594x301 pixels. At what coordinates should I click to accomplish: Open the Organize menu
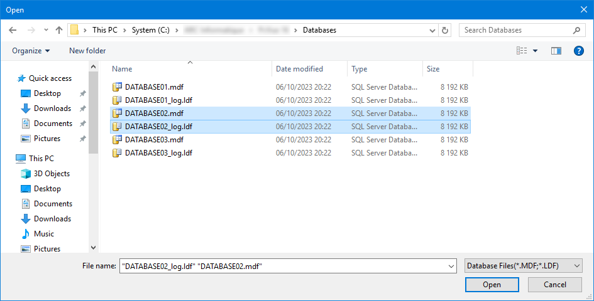[31, 51]
